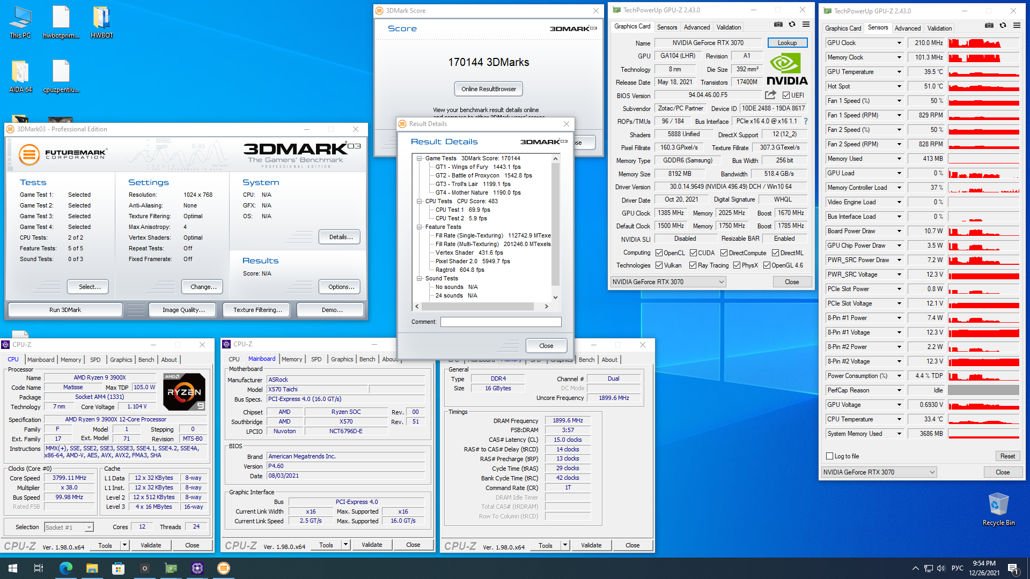
Task: Switch to Sensors tab in left GPU-Z
Action: 667,27
